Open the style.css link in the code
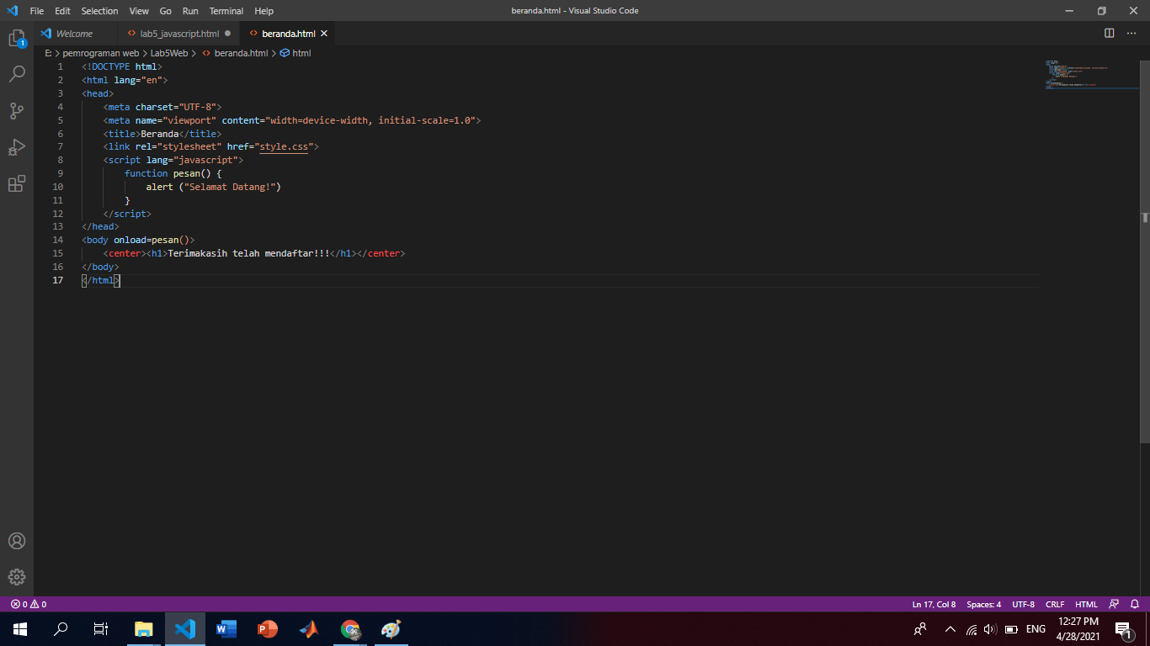Screen dimensions: 1150x646 (x=285, y=146)
